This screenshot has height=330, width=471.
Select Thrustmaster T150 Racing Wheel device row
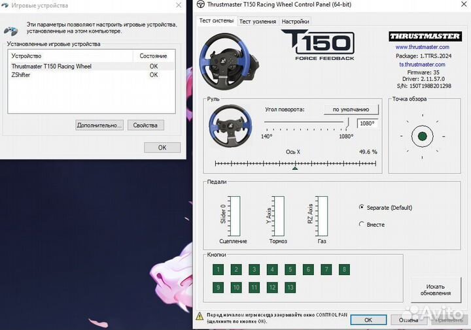92,66
